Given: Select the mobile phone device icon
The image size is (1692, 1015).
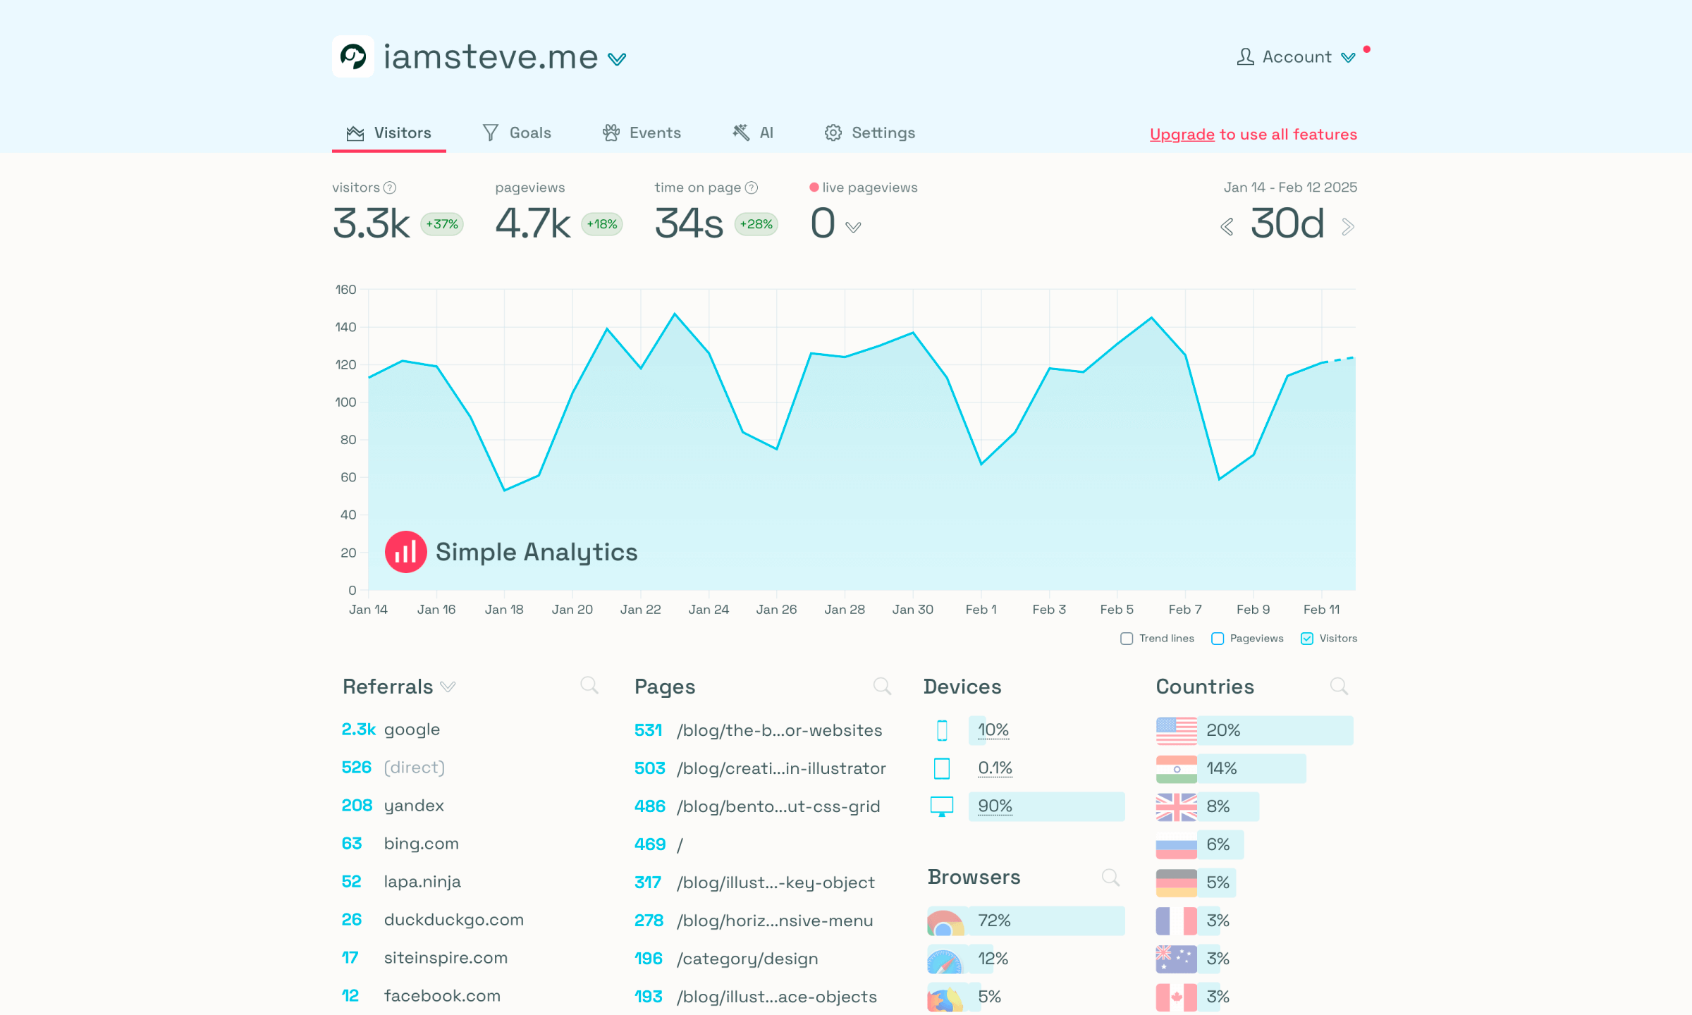Looking at the screenshot, I should 942,730.
